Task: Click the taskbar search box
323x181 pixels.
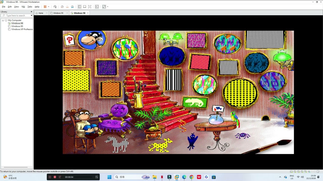Action: pyautogui.click(x=132, y=177)
